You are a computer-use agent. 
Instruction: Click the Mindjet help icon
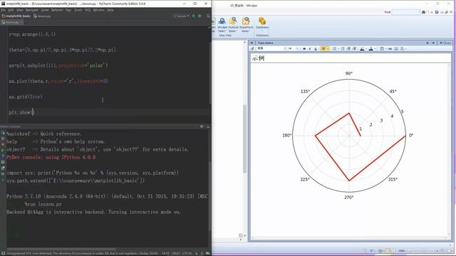[x=437, y=12]
